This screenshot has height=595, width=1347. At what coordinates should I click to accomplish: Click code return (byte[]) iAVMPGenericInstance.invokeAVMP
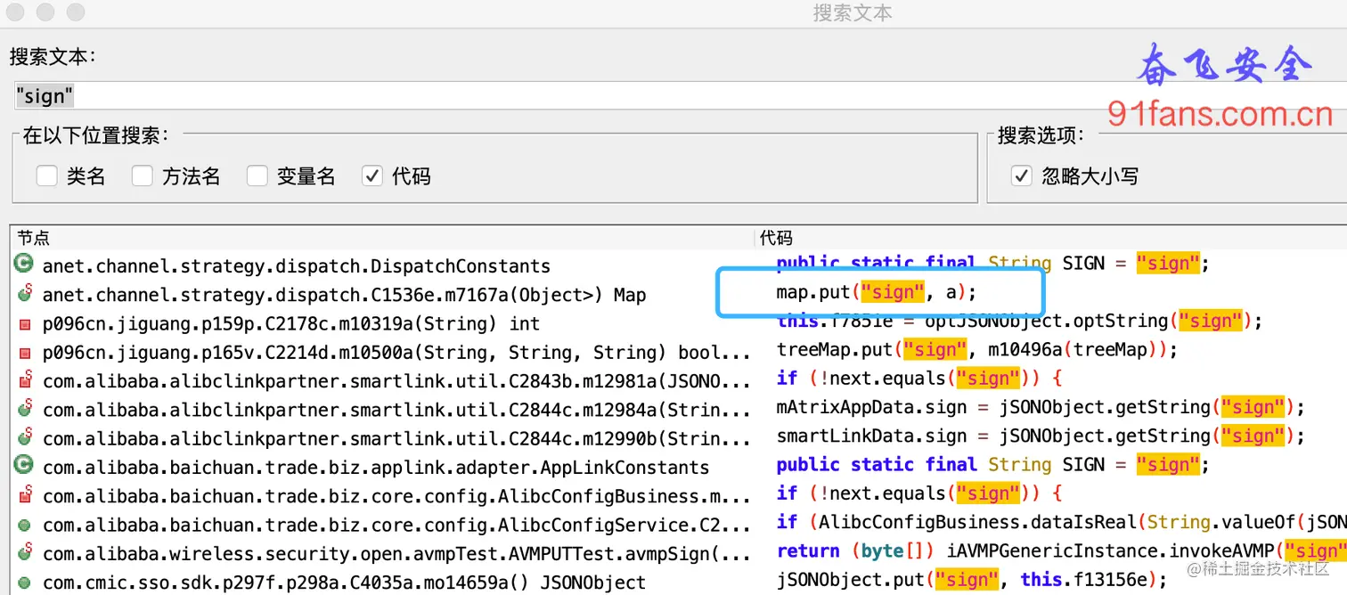pyautogui.click(x=1061, y=550)
